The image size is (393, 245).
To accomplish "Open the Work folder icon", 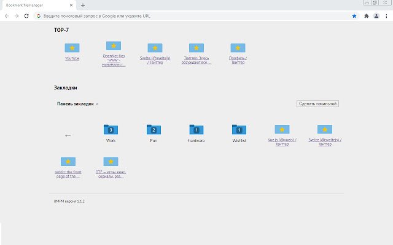I will tap(111, 129).
